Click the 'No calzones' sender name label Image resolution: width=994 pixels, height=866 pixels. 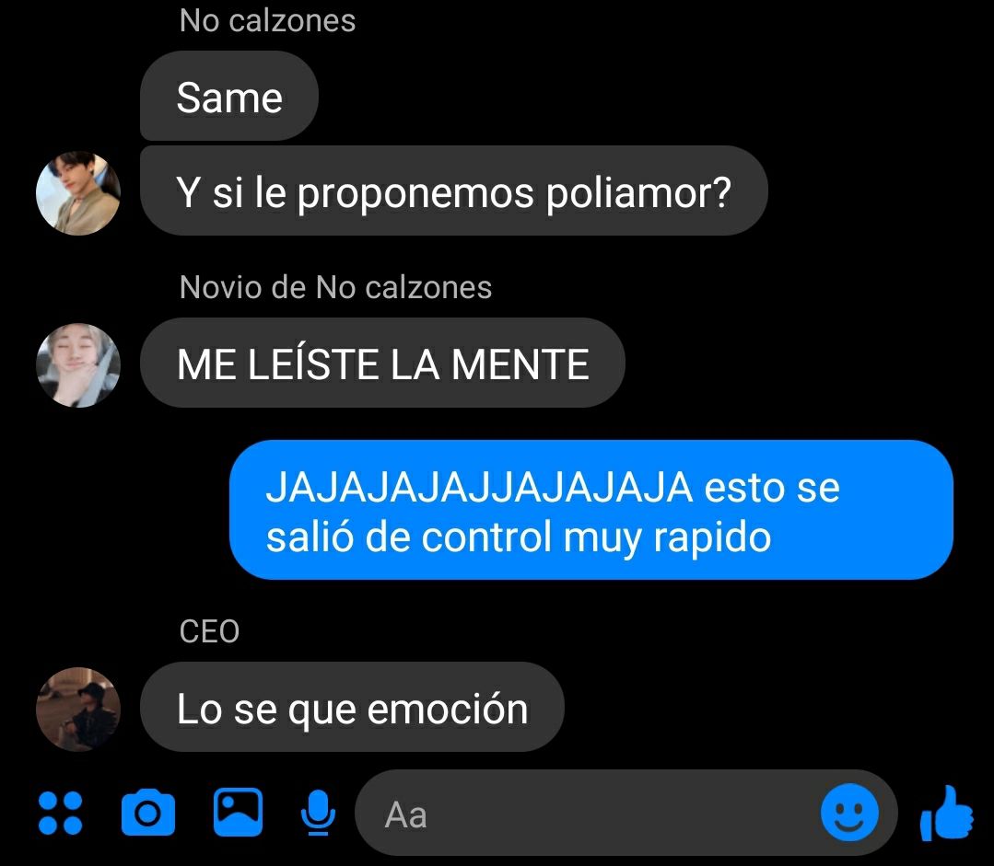tap(267, 20)
